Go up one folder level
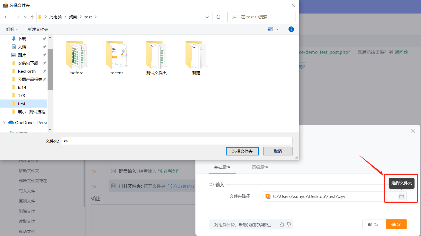The width and height of the screenshot is (421, 236). coord(32,17)
